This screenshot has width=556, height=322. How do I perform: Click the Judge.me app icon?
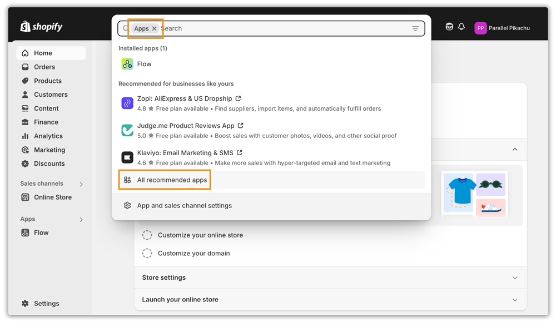click(127, 130)
